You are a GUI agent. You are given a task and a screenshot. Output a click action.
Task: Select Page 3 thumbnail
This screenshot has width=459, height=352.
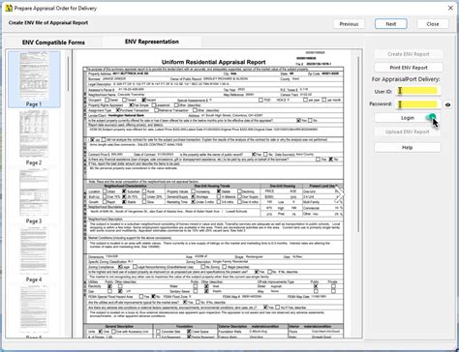[x=34, y=196]
